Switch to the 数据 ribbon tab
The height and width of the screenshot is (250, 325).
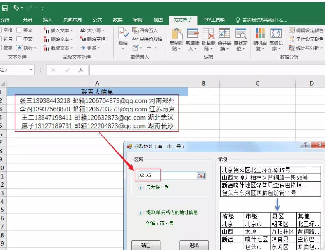pyautogui.click(x=117, y=20)
